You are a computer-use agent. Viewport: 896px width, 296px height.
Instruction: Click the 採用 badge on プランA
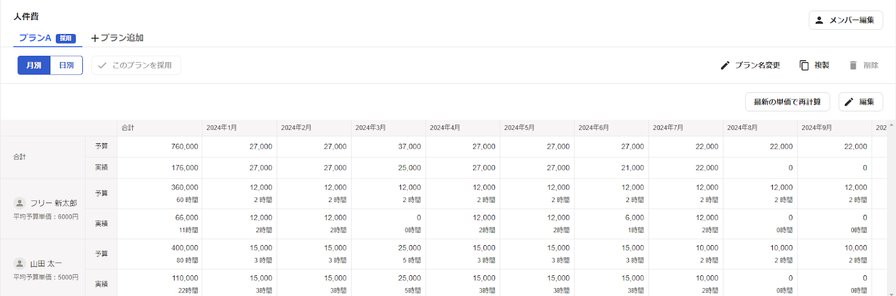coord(66,39)
